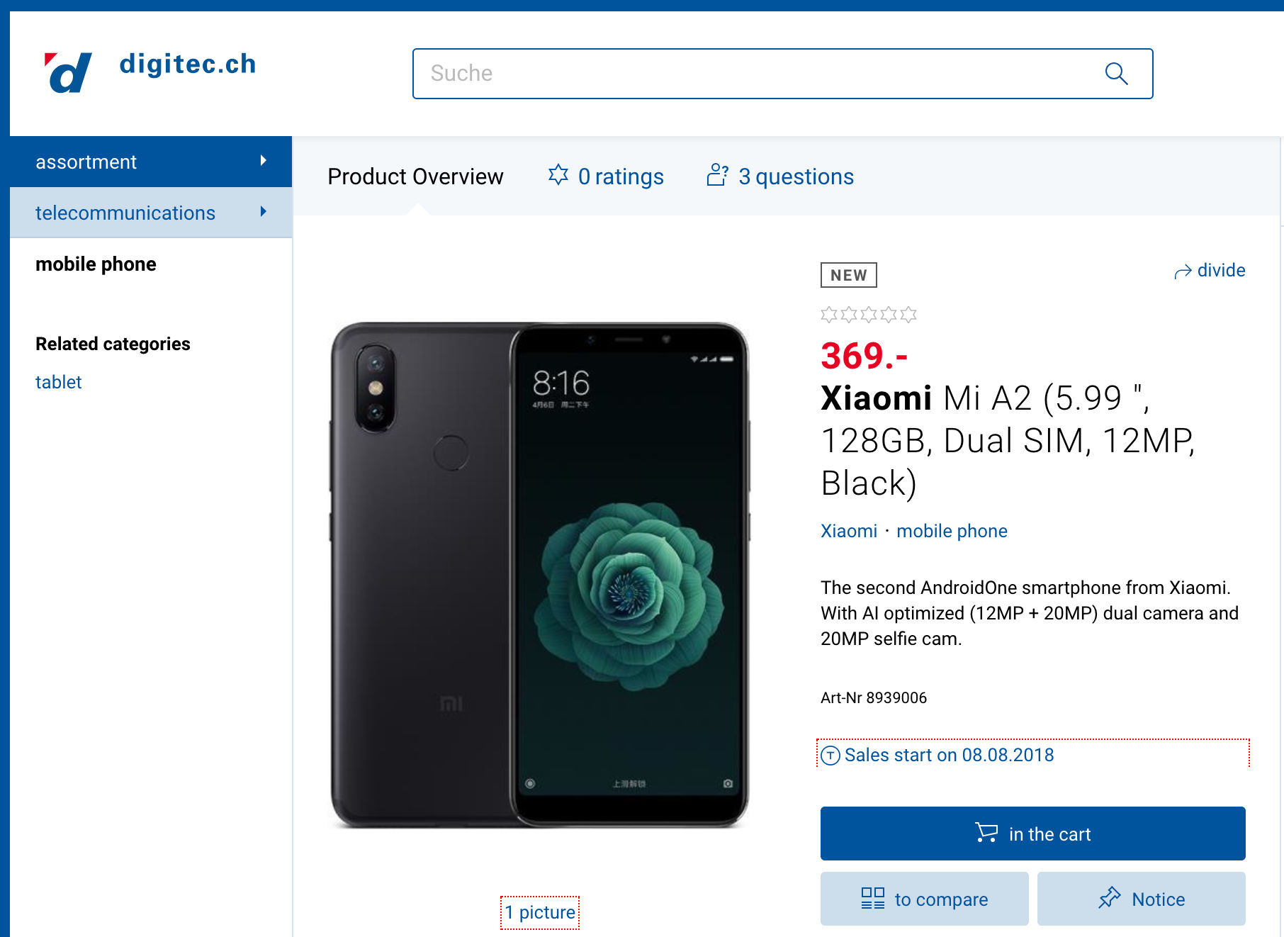This screenshot has width=1284, height=937.
Task: Open the mobile phone category link below title
Action: (x=952, y=531)
